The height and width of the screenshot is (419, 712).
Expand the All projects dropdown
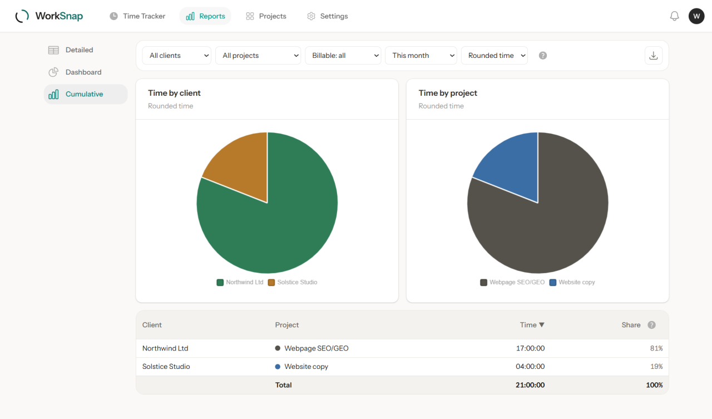point(258,56)
